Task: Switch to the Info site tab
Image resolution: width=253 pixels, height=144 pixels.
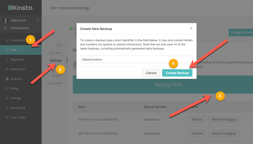Action: tap(59, 45)
